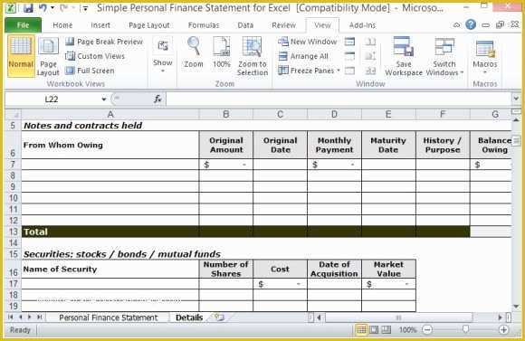
Task: Open Custom Views dialog
Action: pos(95,56)
